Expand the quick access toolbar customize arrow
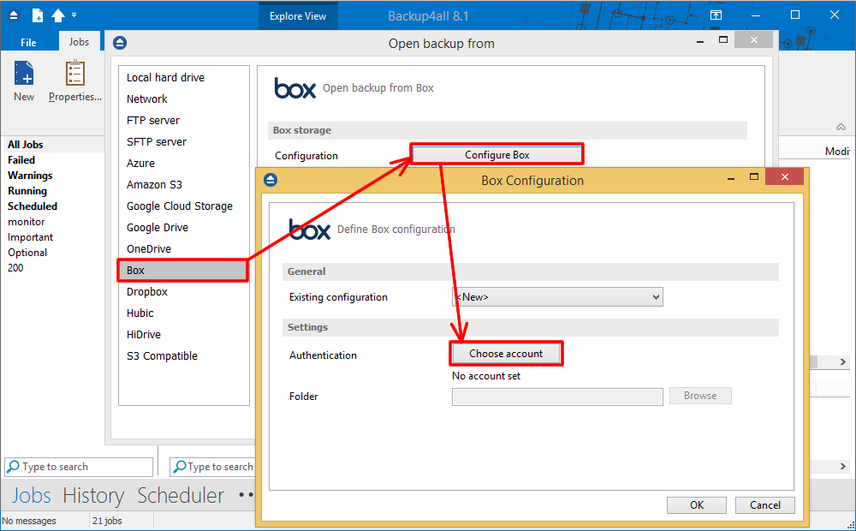 click(74, 15)
